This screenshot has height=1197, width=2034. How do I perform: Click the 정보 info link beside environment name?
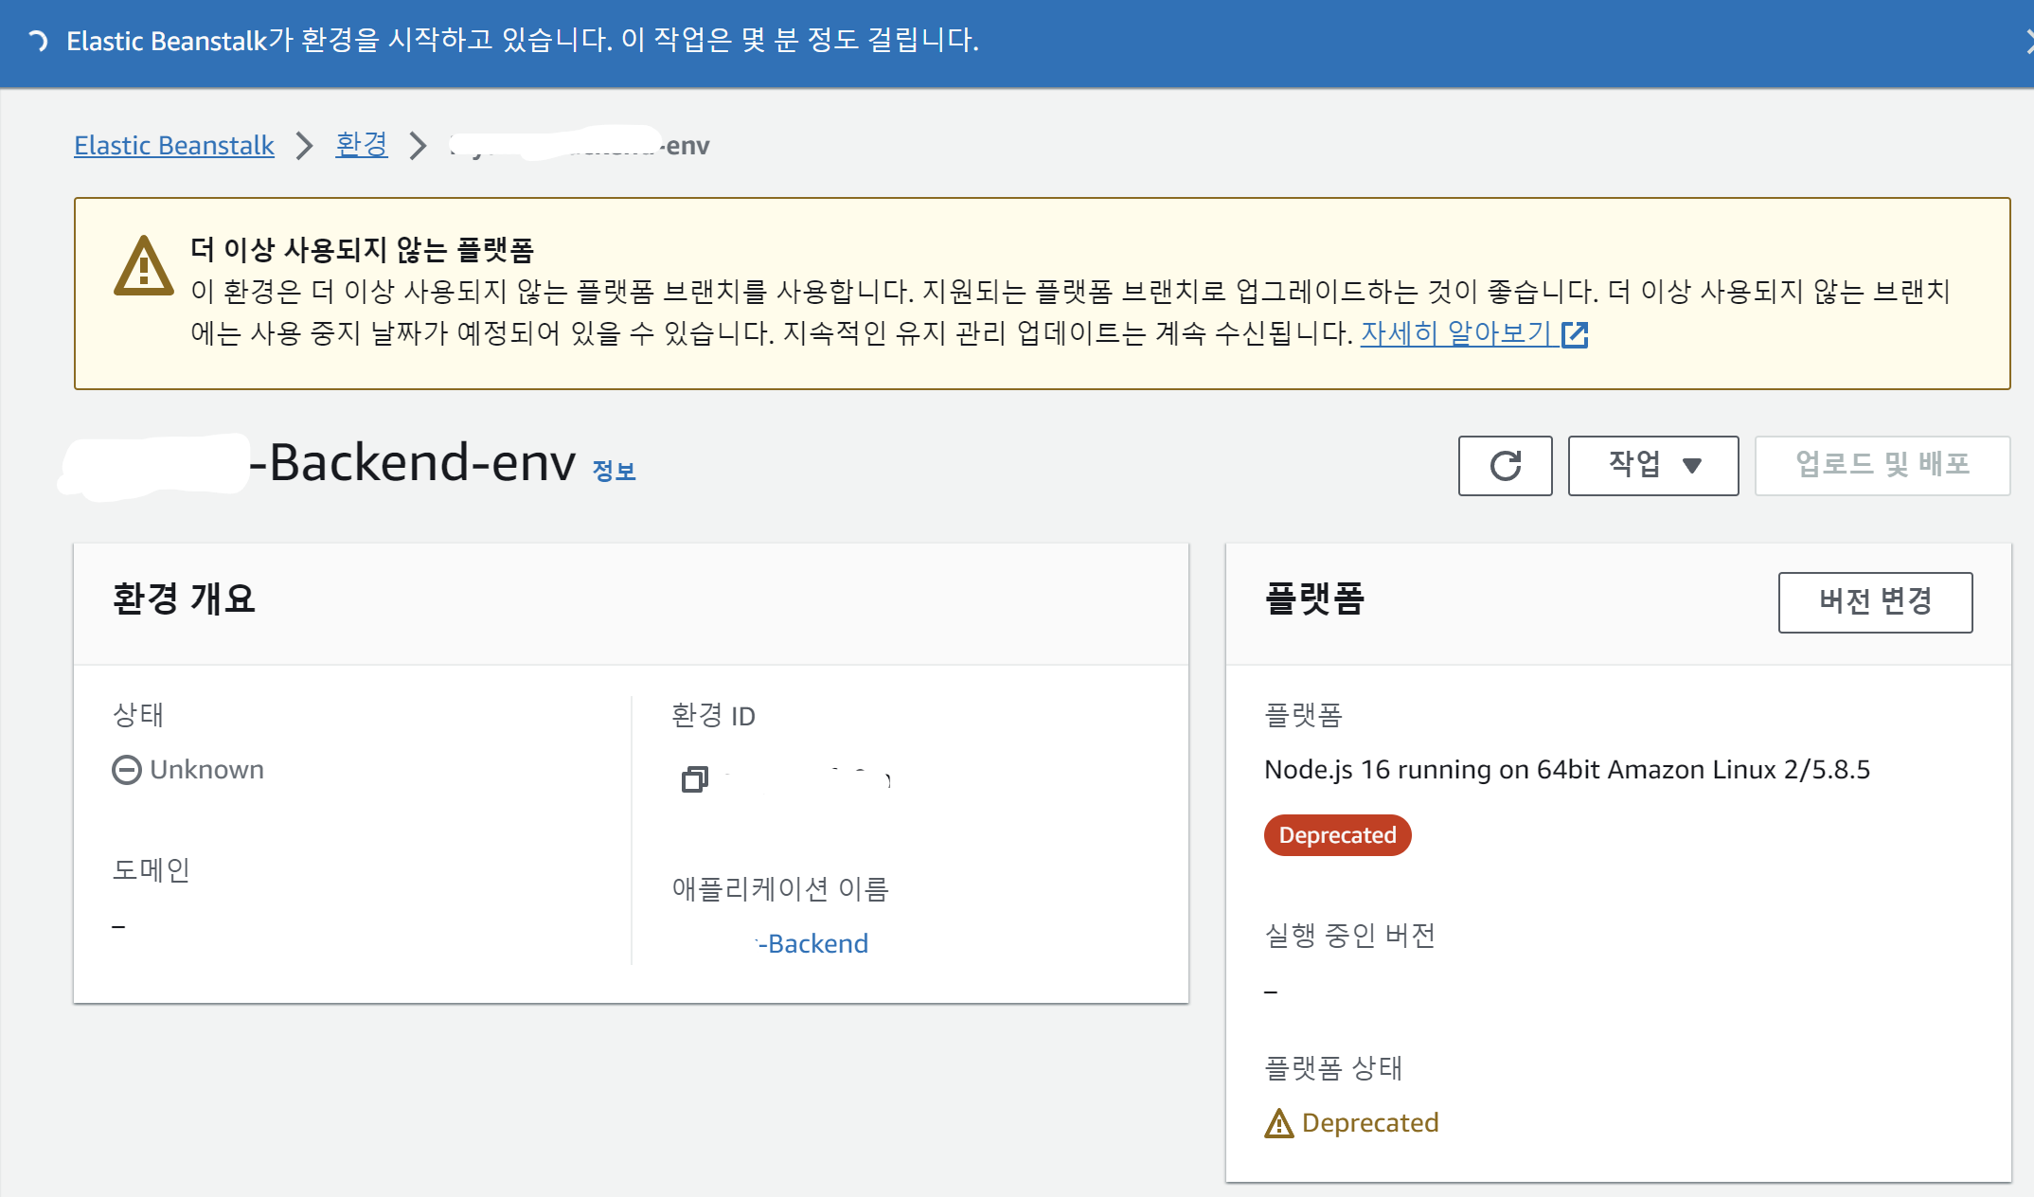pyautogui.click(x=614, y=471)
